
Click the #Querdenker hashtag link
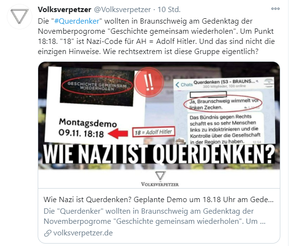(77, 21)
